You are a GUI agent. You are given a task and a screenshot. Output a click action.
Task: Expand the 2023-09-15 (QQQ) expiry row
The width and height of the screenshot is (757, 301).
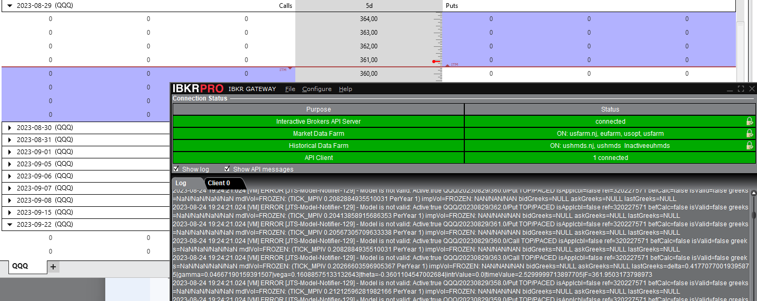pyautogui.click(x=9, y=213)
